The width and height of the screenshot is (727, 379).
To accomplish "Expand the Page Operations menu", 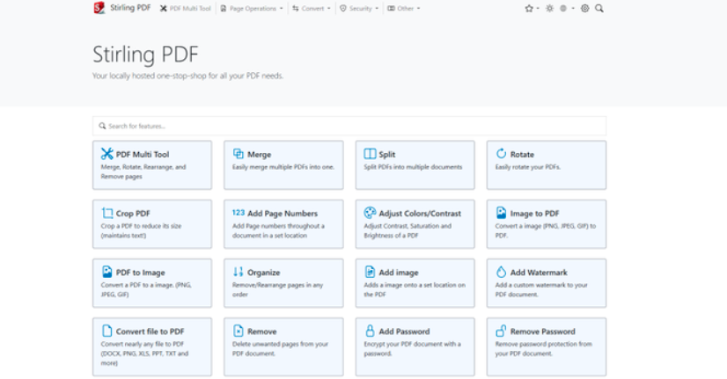I will pos(252,8).
